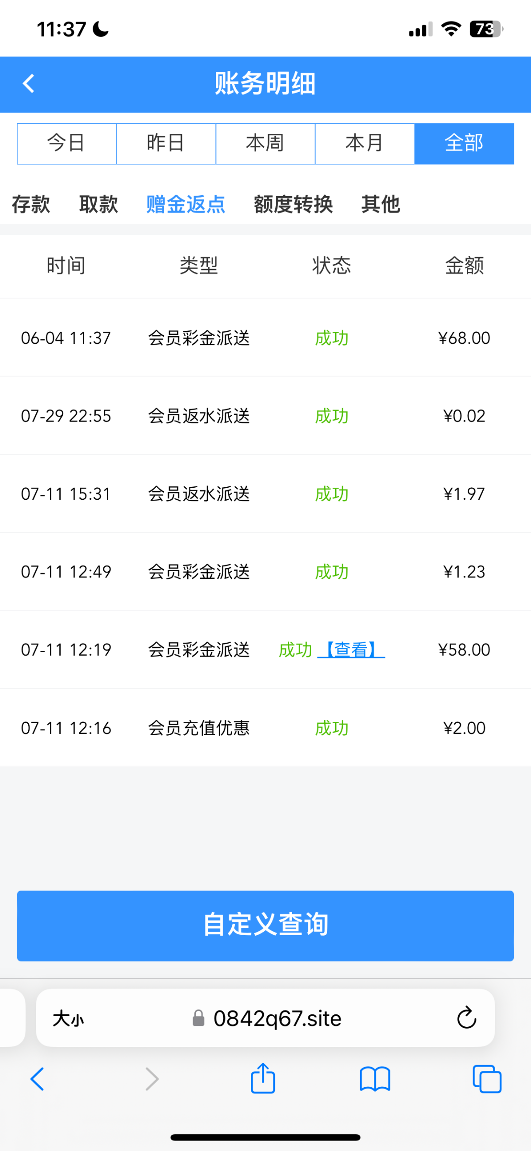Screen dimensions: 531x1151
Task: Open the Safari share sheet icon
Action: 263,1079
